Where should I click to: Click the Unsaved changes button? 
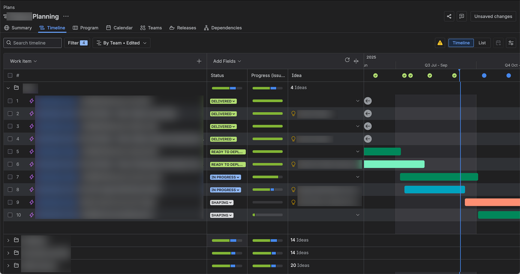pyautogui.click(x=493, y=16)
